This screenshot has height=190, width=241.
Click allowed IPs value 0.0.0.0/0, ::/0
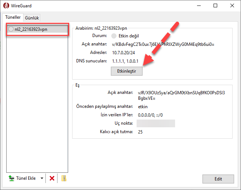point(150,115)
